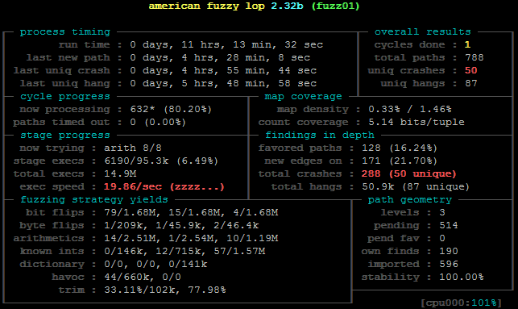This screenshot has height=309, width=518.
Task: Click the 'process timing' section heading
Action: coord(65,31)
